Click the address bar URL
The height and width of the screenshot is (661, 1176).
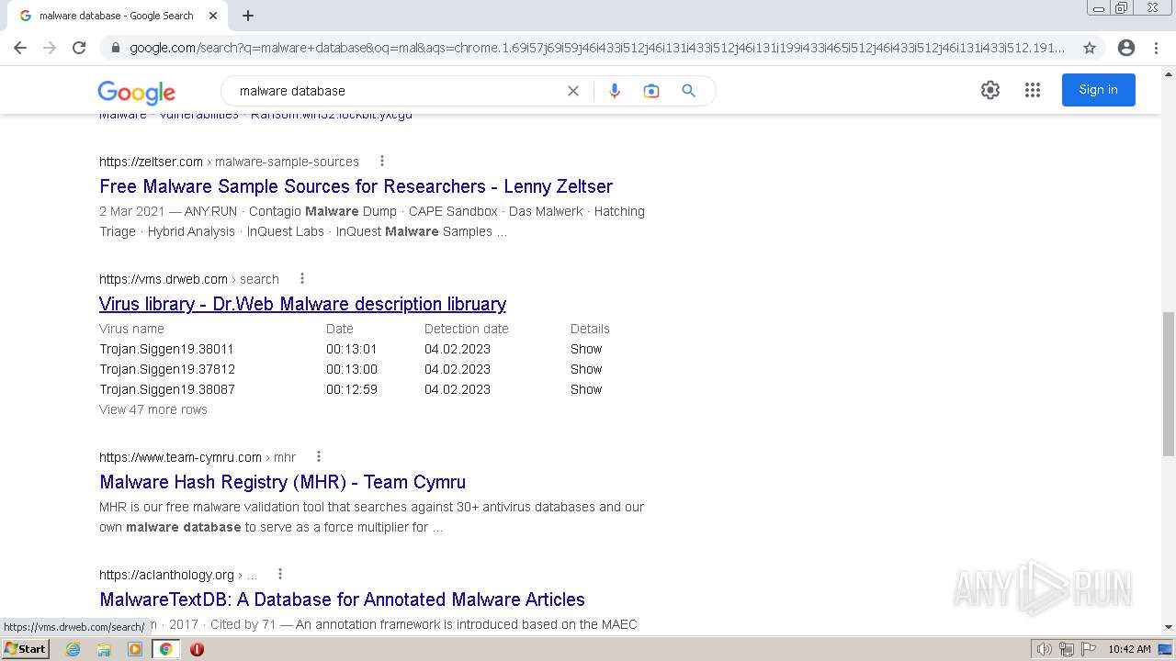point(597,48)
